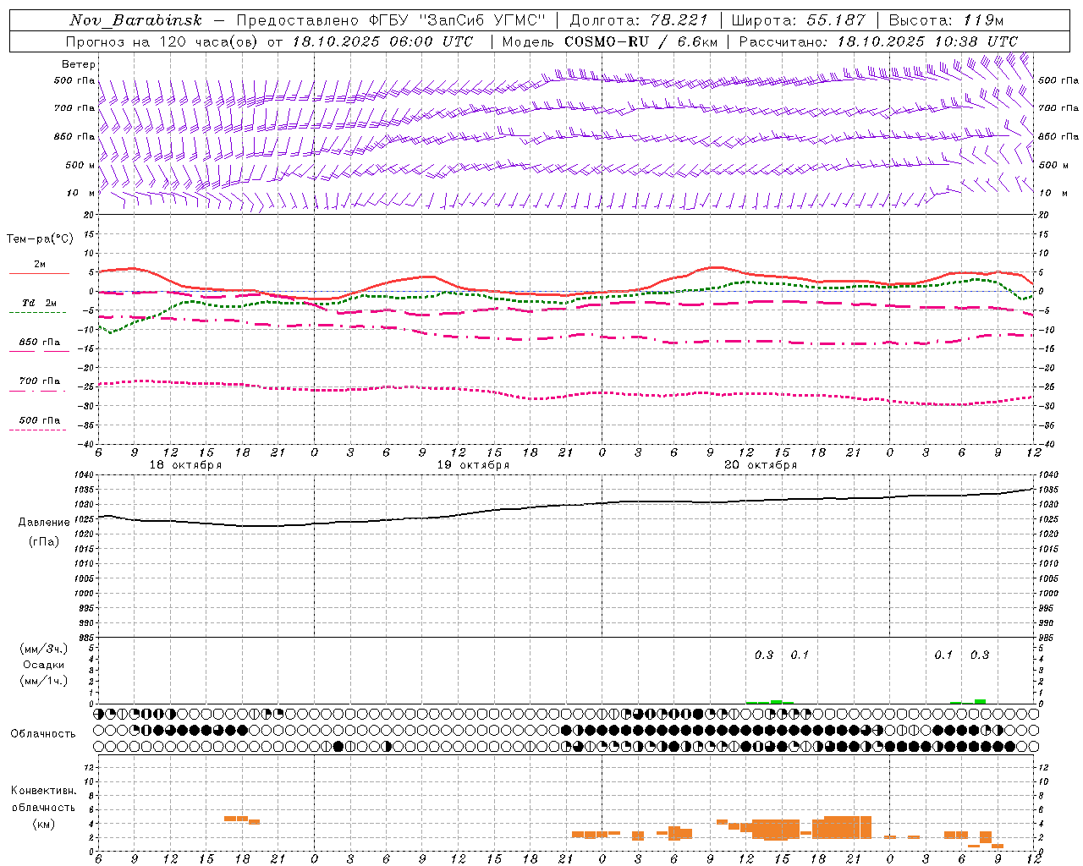Click the 850 гПа entry in the temperature legend
The width and height of the screenshot is (1083, 866).
point(40,342)
